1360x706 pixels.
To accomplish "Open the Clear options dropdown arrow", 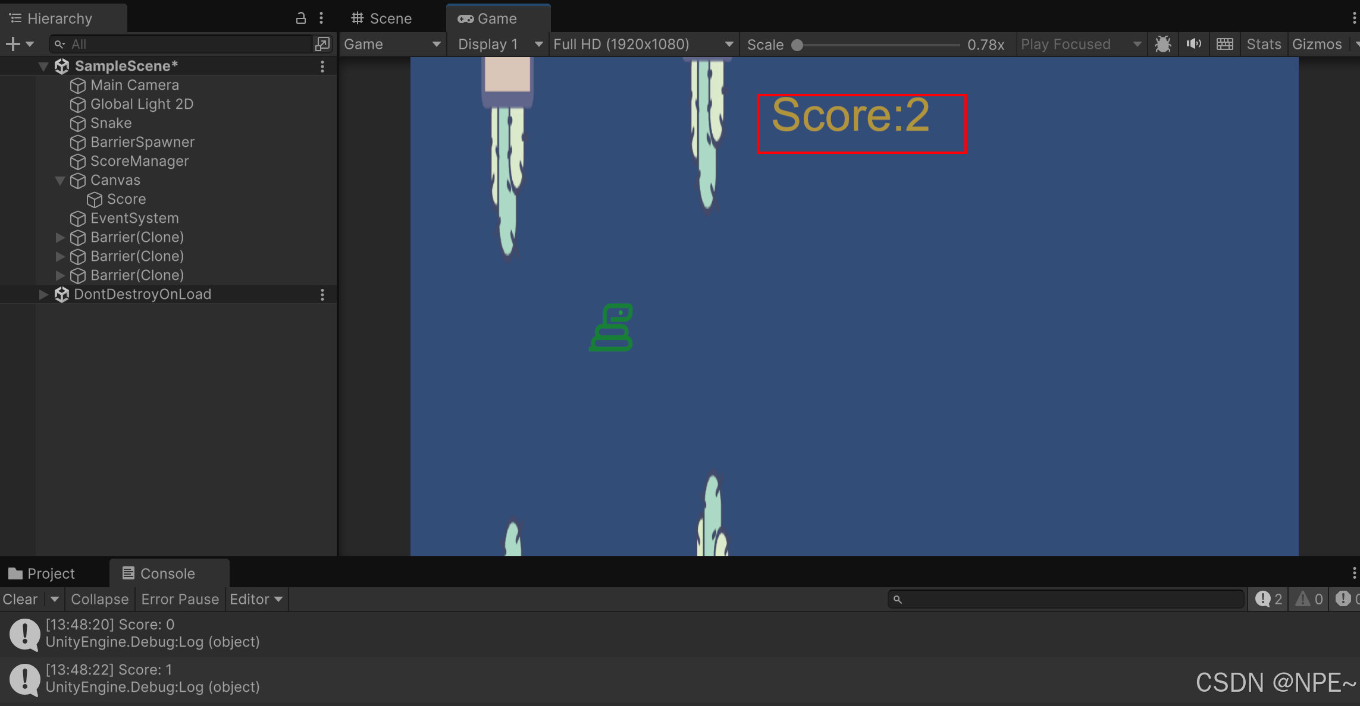I will [55, 599].
